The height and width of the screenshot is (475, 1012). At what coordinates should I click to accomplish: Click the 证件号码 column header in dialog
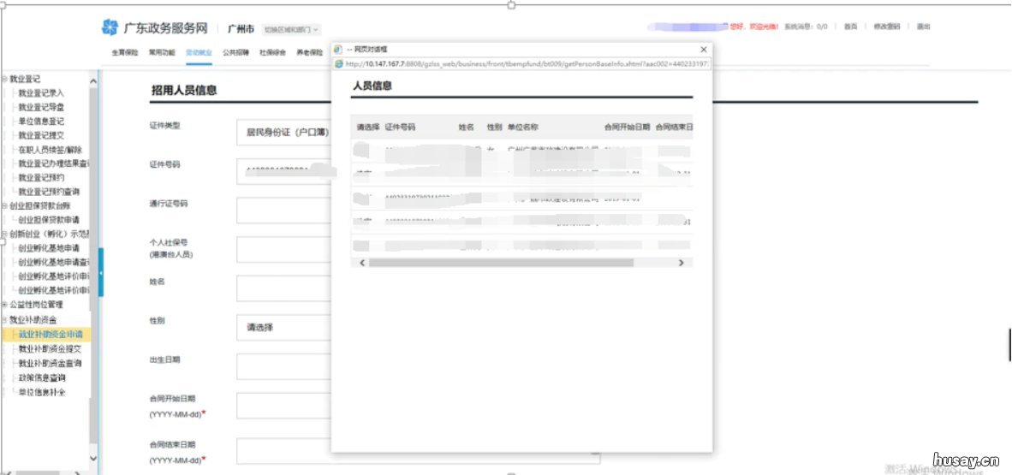[400, 128]
